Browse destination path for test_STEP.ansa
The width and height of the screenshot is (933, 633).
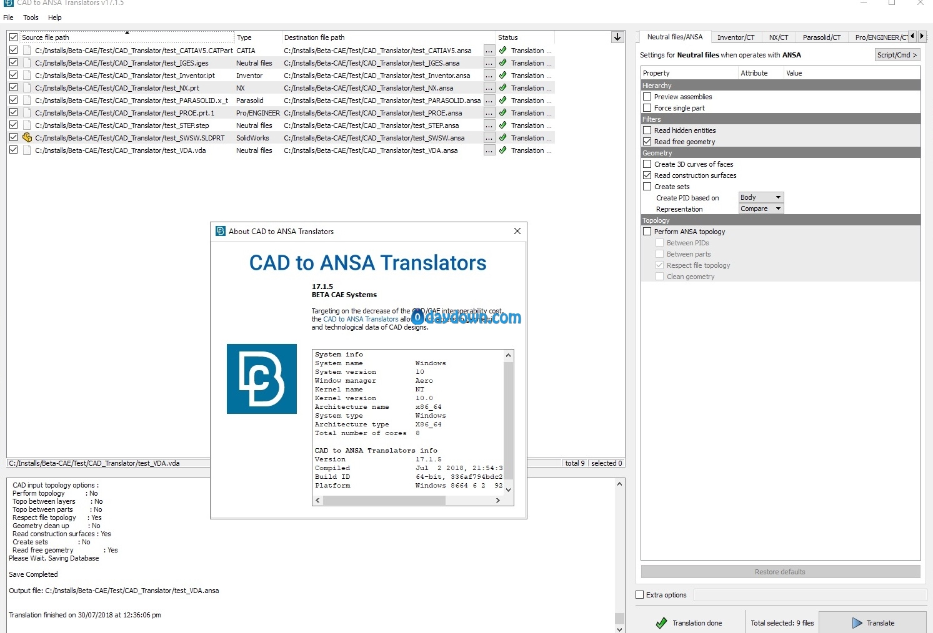pyautogui.click(x=489, y=125)
